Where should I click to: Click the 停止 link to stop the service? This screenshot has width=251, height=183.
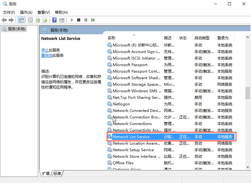(x=45, y=50)
